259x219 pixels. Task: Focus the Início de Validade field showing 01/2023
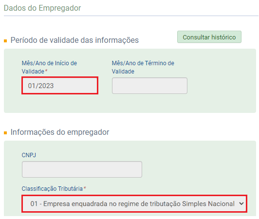click(x=60, y=86)
